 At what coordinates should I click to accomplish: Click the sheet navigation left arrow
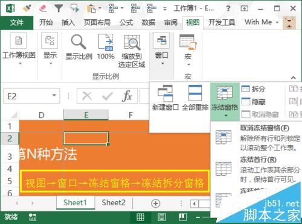pyautogui.click(x=17, y=204)
